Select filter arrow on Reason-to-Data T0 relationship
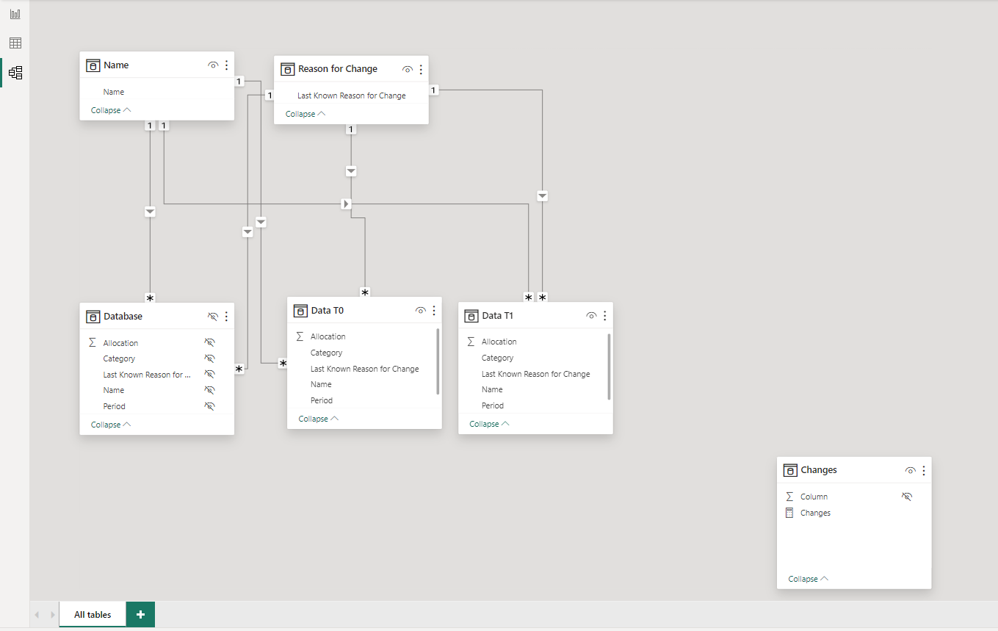The image size is (998, 631). (x=351, y=171)
